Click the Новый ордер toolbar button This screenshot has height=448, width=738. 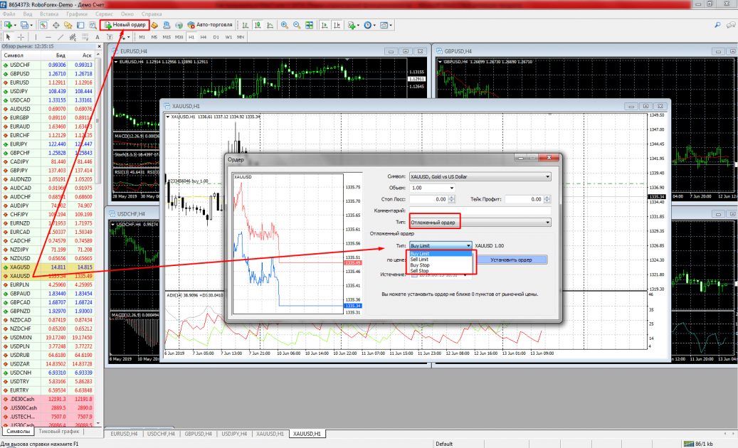[125, 25]
